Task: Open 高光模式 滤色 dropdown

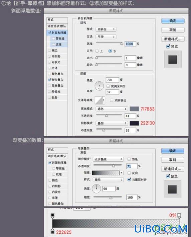Action: [x=112, y=109]
